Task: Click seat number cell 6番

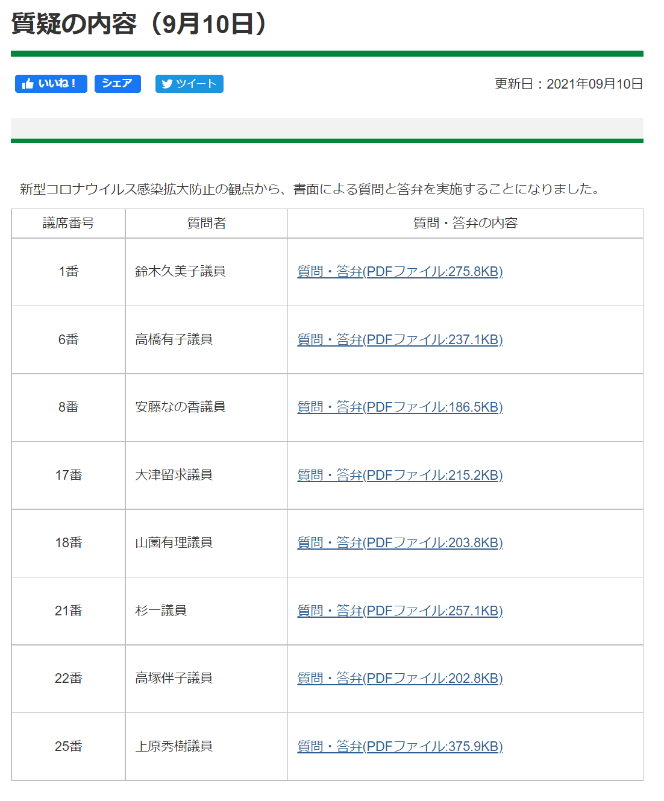Action: coord(69,340)
